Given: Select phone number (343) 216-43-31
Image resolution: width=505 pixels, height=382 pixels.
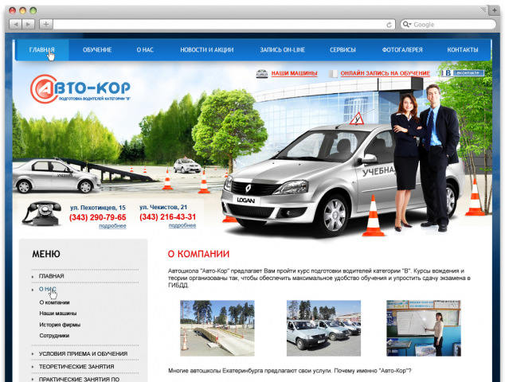Looking at the screenshot, I should 167,217.
